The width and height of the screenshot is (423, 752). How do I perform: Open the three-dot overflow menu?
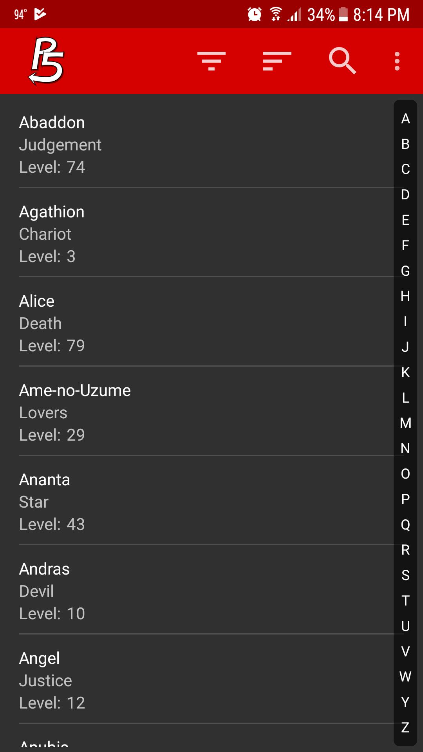pyautogui.click(x=397, y=61)
